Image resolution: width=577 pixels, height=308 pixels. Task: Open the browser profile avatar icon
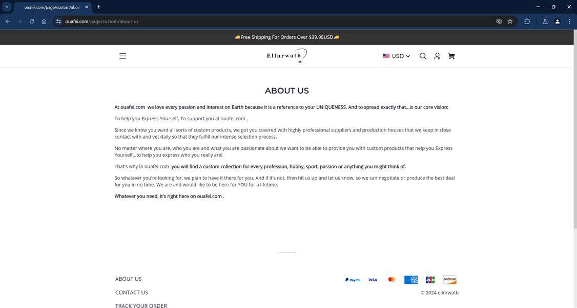pyautogui.click(x=558, y=21)
